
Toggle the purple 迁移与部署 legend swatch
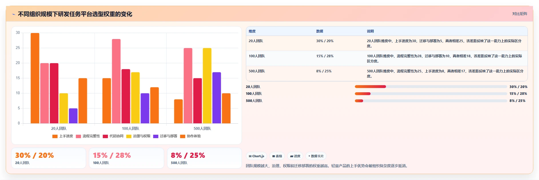156,136
